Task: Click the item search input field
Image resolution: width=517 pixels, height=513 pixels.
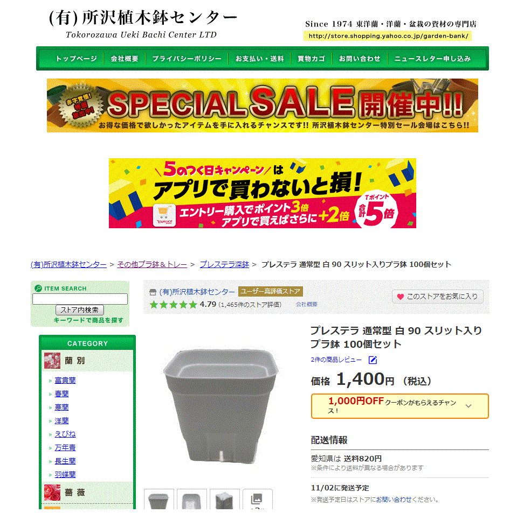Action: pos(80,299)
